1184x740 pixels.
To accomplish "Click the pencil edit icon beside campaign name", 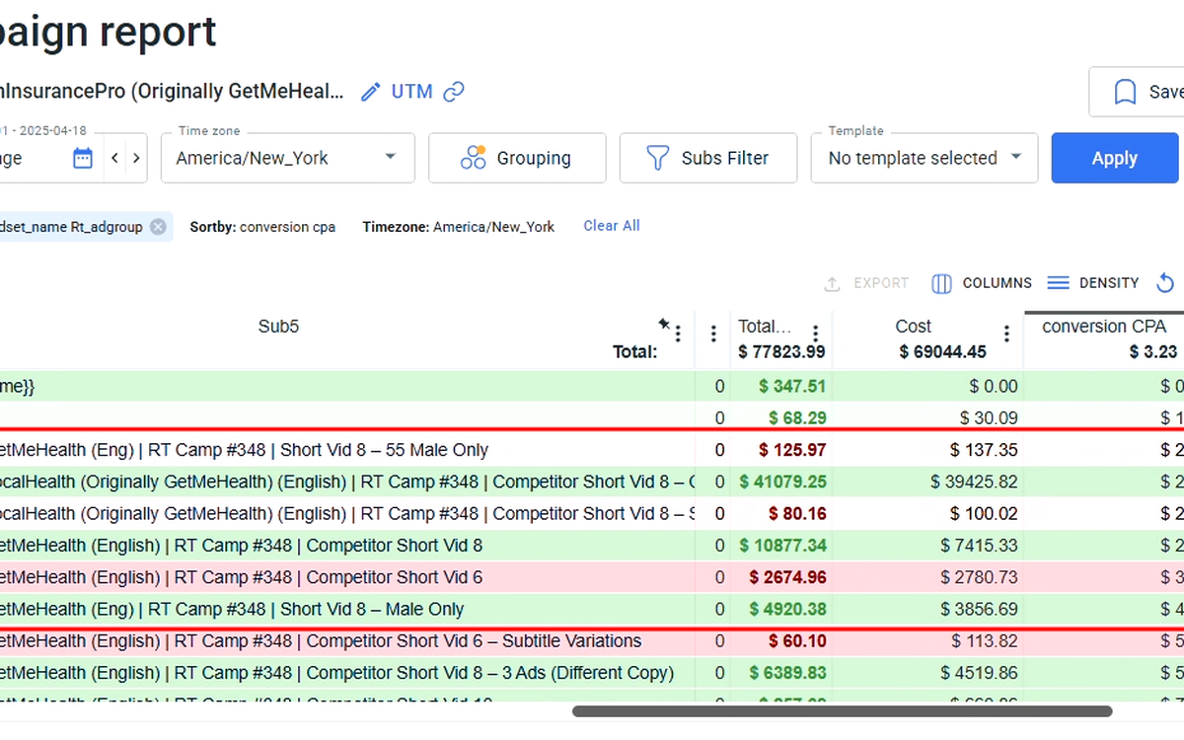I will 371,92.
